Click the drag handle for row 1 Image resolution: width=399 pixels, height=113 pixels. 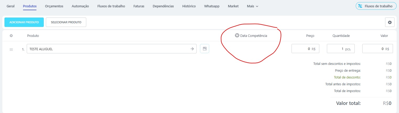pyautogui.click(x=11, y=49)
